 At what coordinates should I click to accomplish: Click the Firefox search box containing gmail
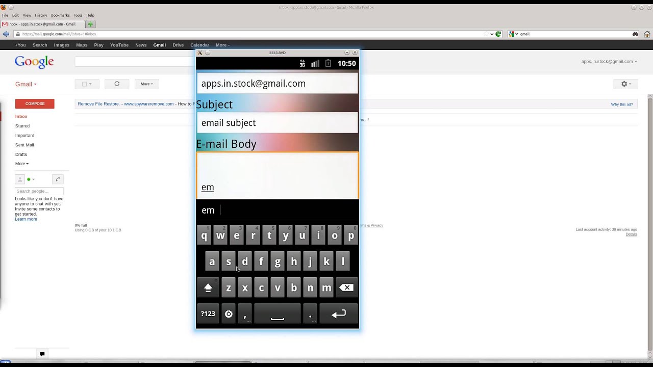(x=574, y=34)
